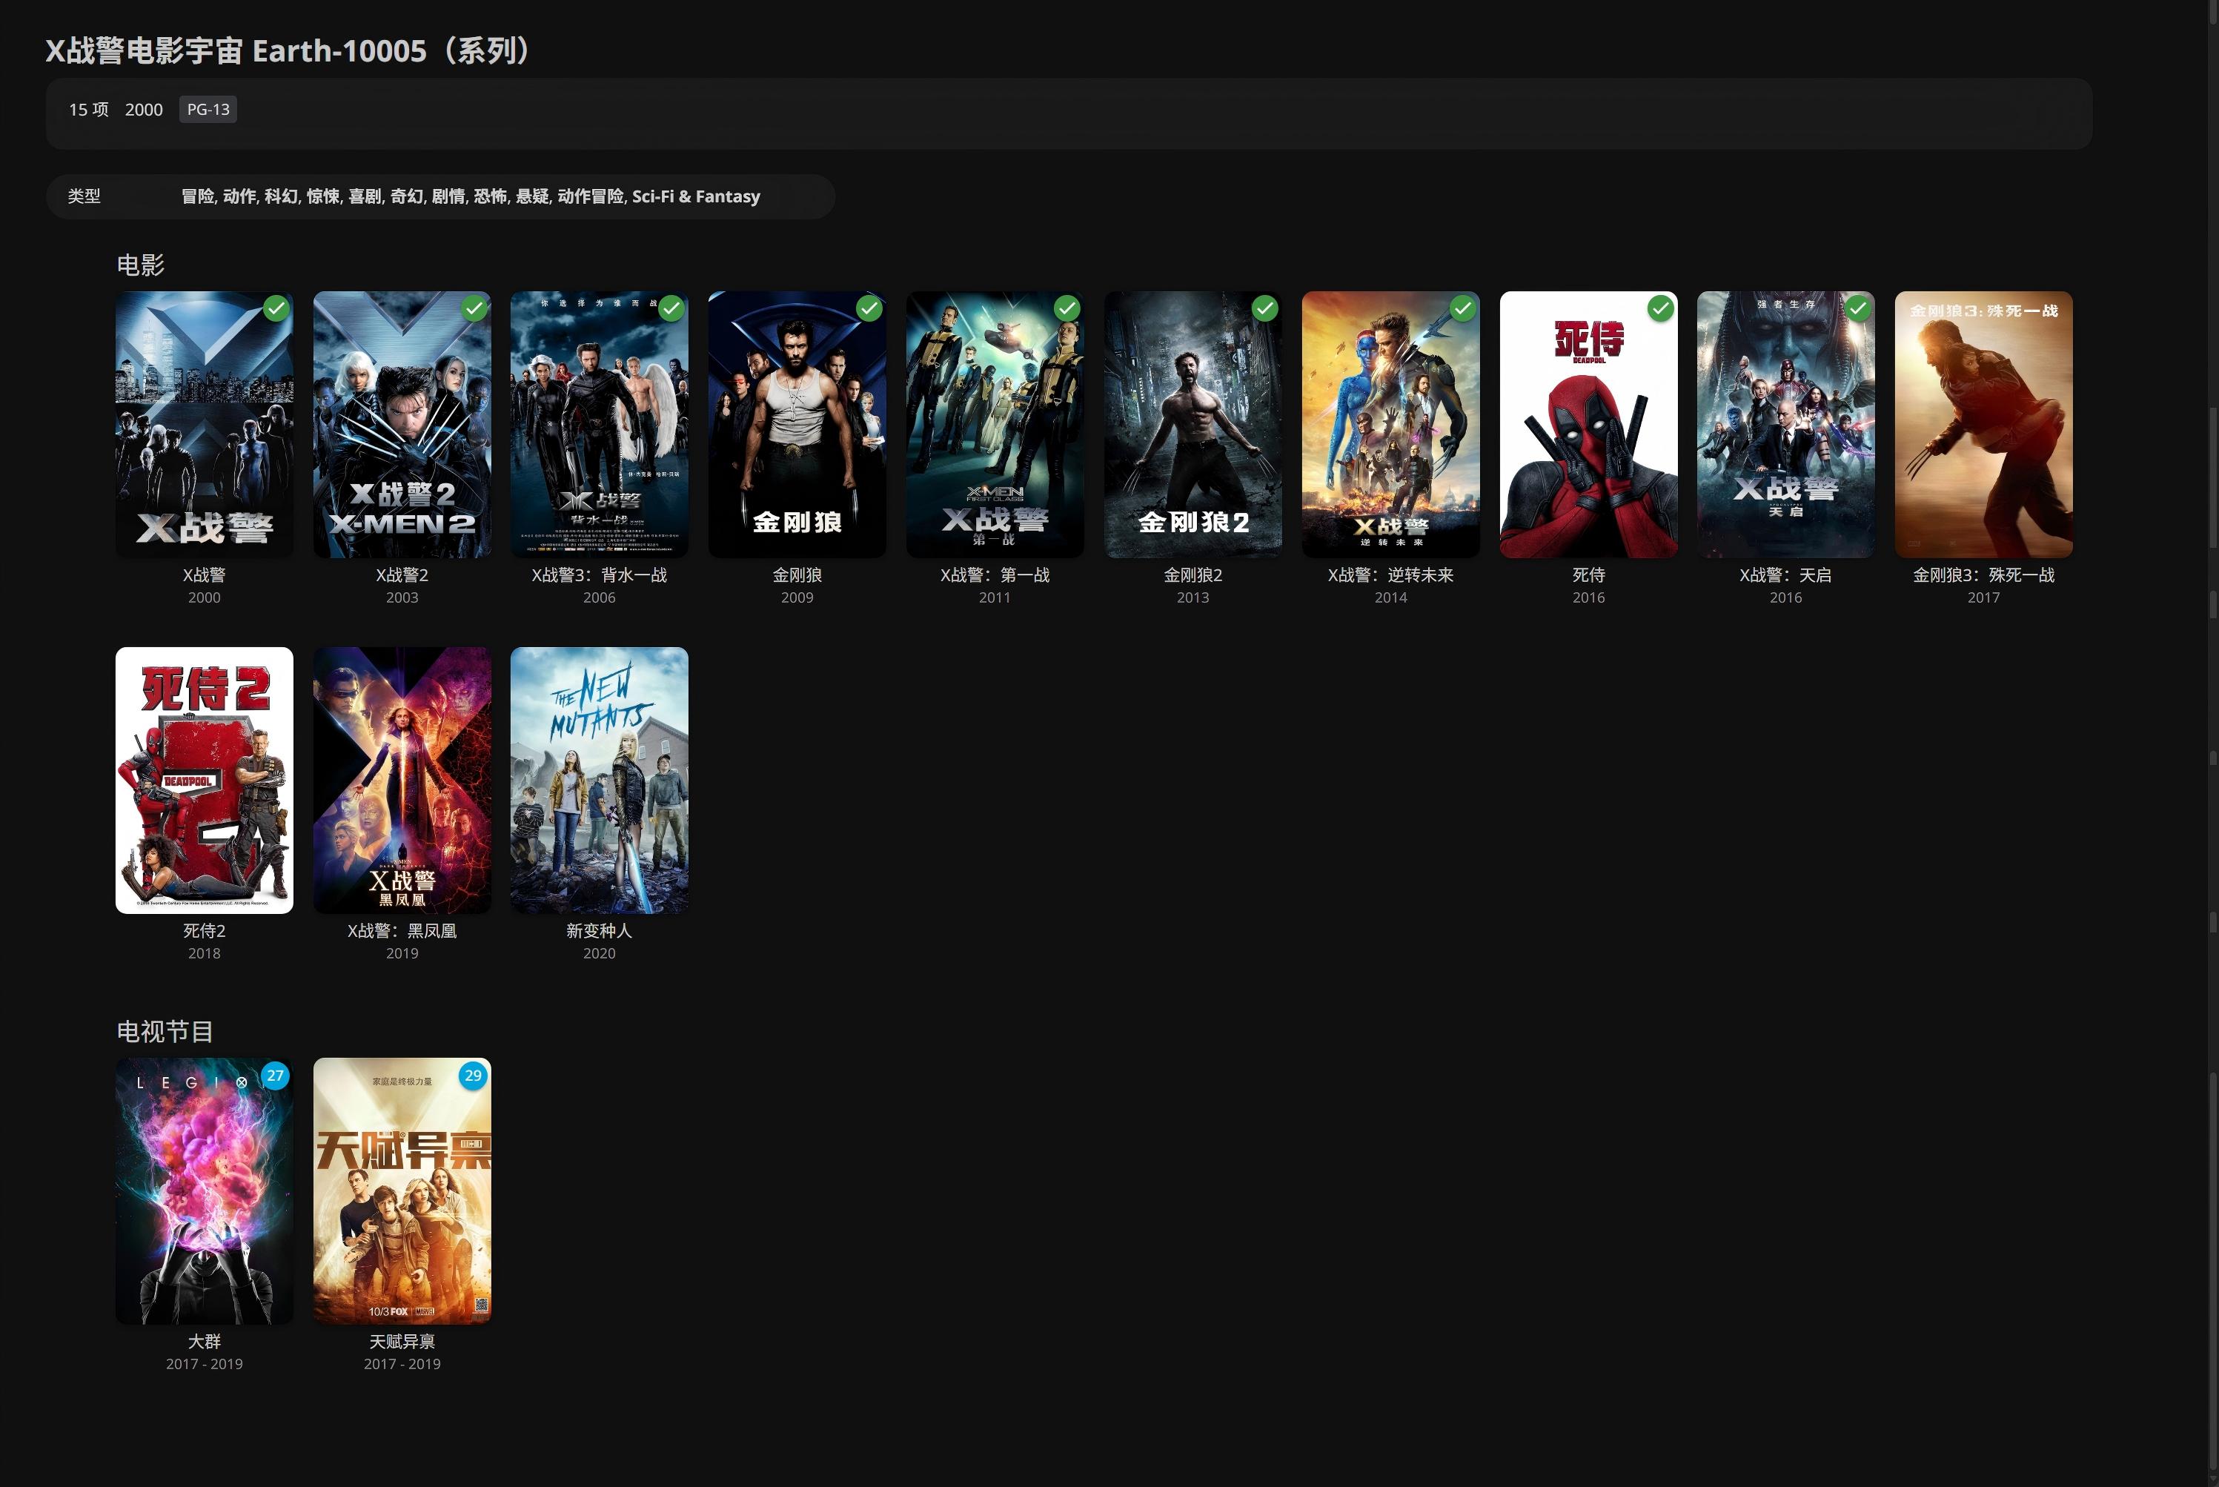Toggle watched checkmark on X战警：逆转未来 poster
This screenshot has width=2219, height=1487.
coord(1462,308)
